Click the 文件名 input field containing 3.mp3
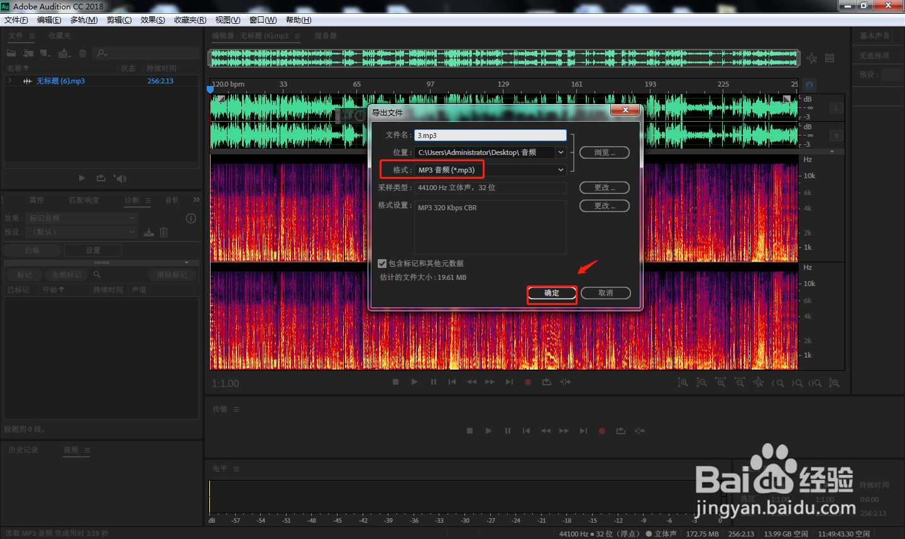Screen dimensions: 905x539 490,135
